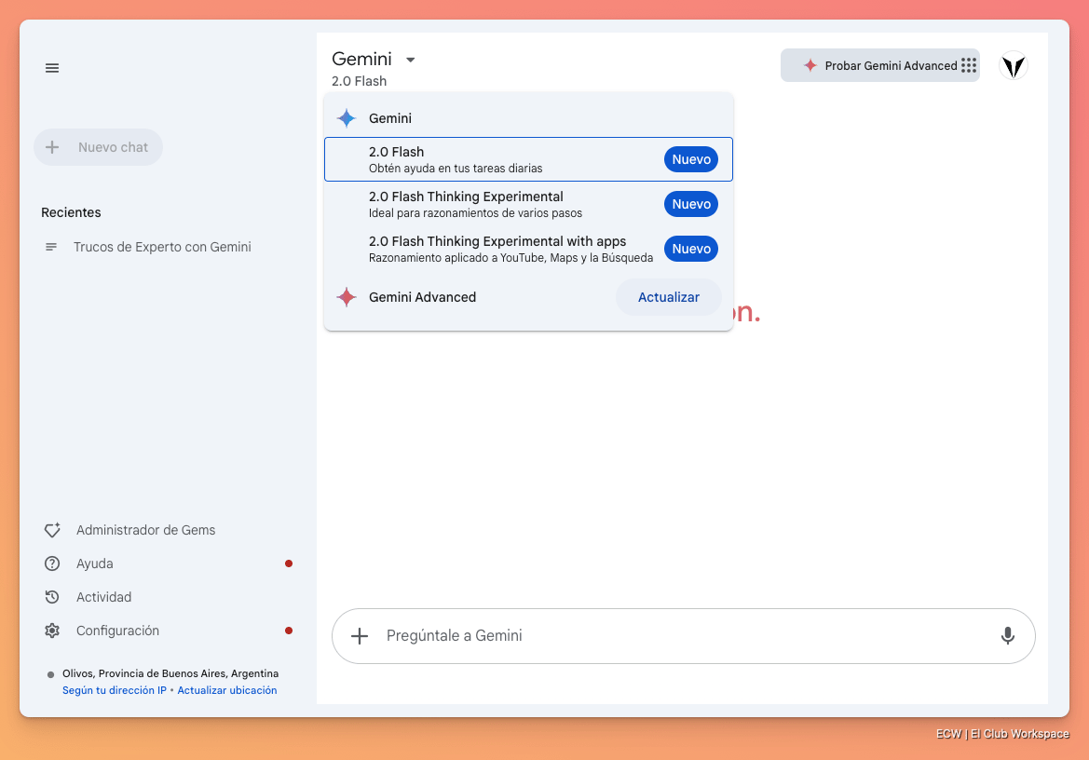Collapse the Gemini model dropdown arrow

(411, 60)
